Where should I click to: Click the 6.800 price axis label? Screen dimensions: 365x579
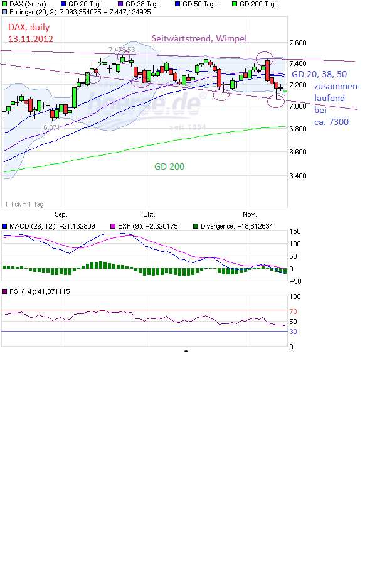[x=298, y=129]
